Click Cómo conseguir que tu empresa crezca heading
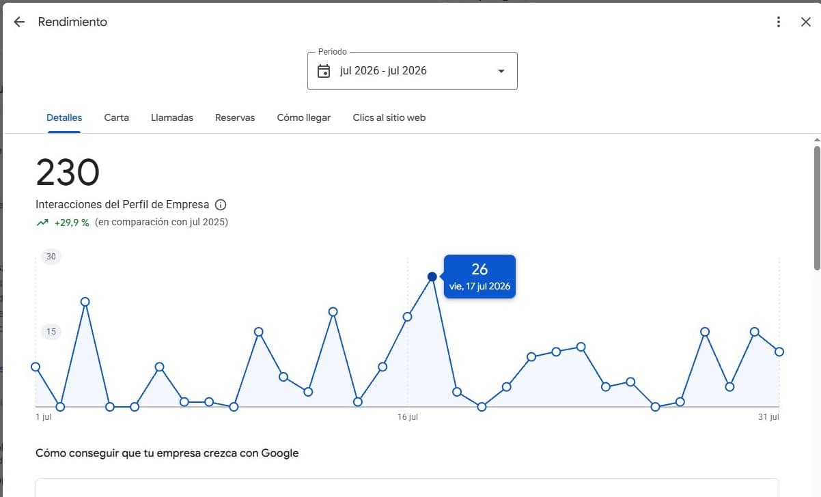 coord(167,453)
